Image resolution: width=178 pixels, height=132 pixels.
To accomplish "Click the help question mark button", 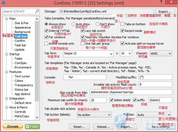I will click(x=161, y=2).
